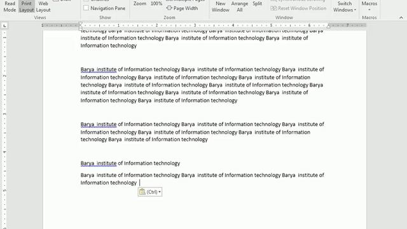
Task: Open the Macros dropdown
Action: click(369, 6)
